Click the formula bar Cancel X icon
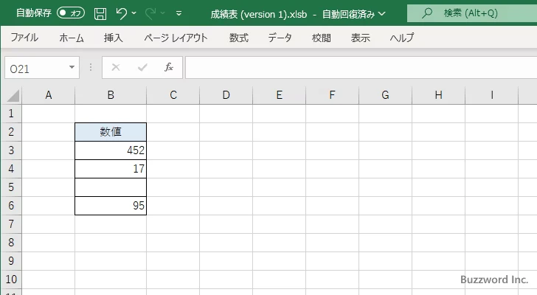 tap(115, 67)
